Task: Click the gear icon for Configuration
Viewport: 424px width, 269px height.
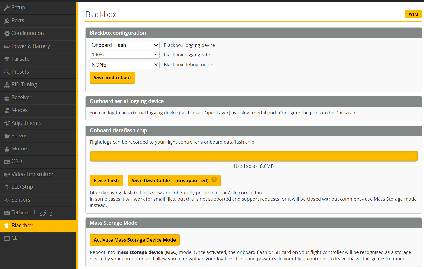Action: click(7, 33)
